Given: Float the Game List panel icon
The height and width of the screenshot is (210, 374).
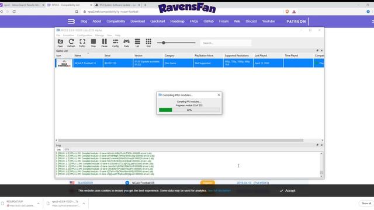Looking at the screenshot, I should click(x=317, y=51).
